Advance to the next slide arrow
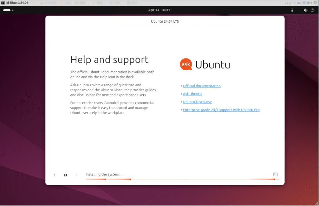The width and height of the screenshot is (319, 206). 77,175
